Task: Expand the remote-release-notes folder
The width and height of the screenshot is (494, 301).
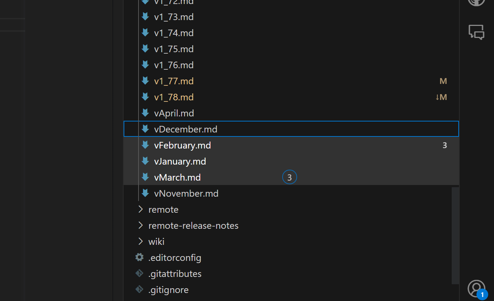Action: coord(193,225)
